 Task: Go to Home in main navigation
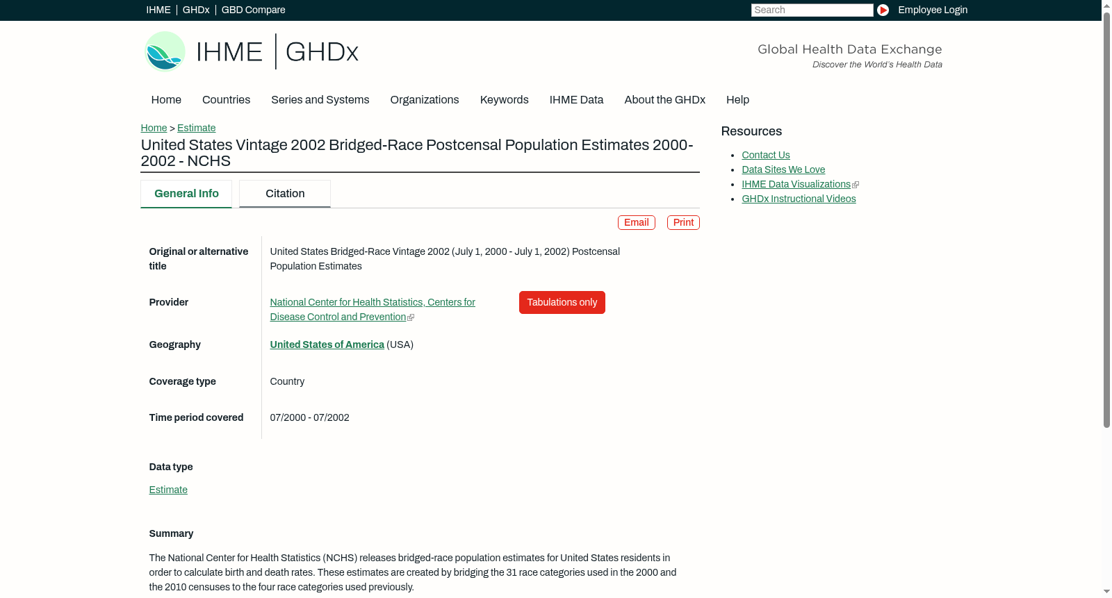166,100
